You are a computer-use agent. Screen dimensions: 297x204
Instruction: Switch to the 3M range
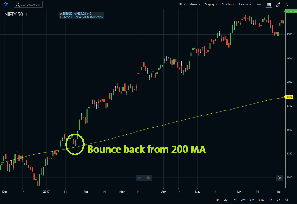[243, 200]
